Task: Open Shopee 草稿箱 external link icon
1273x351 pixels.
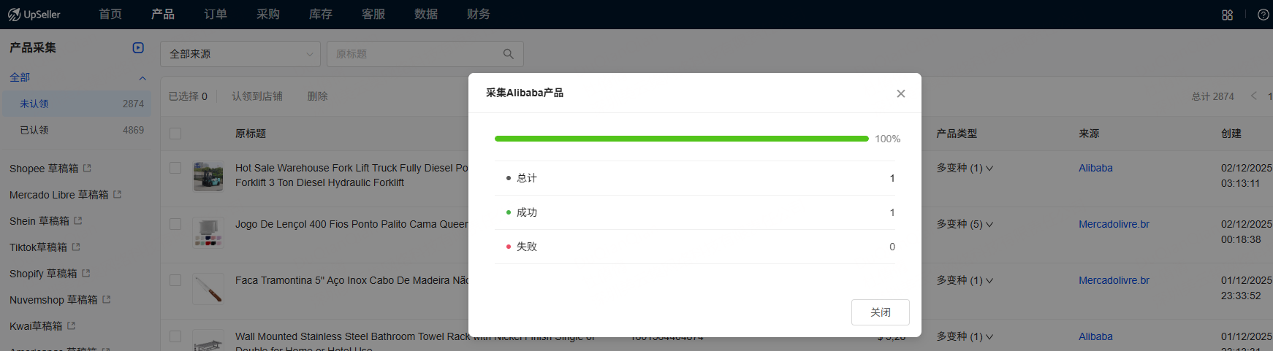Action: pyautogui.click(x=87, y=169)
